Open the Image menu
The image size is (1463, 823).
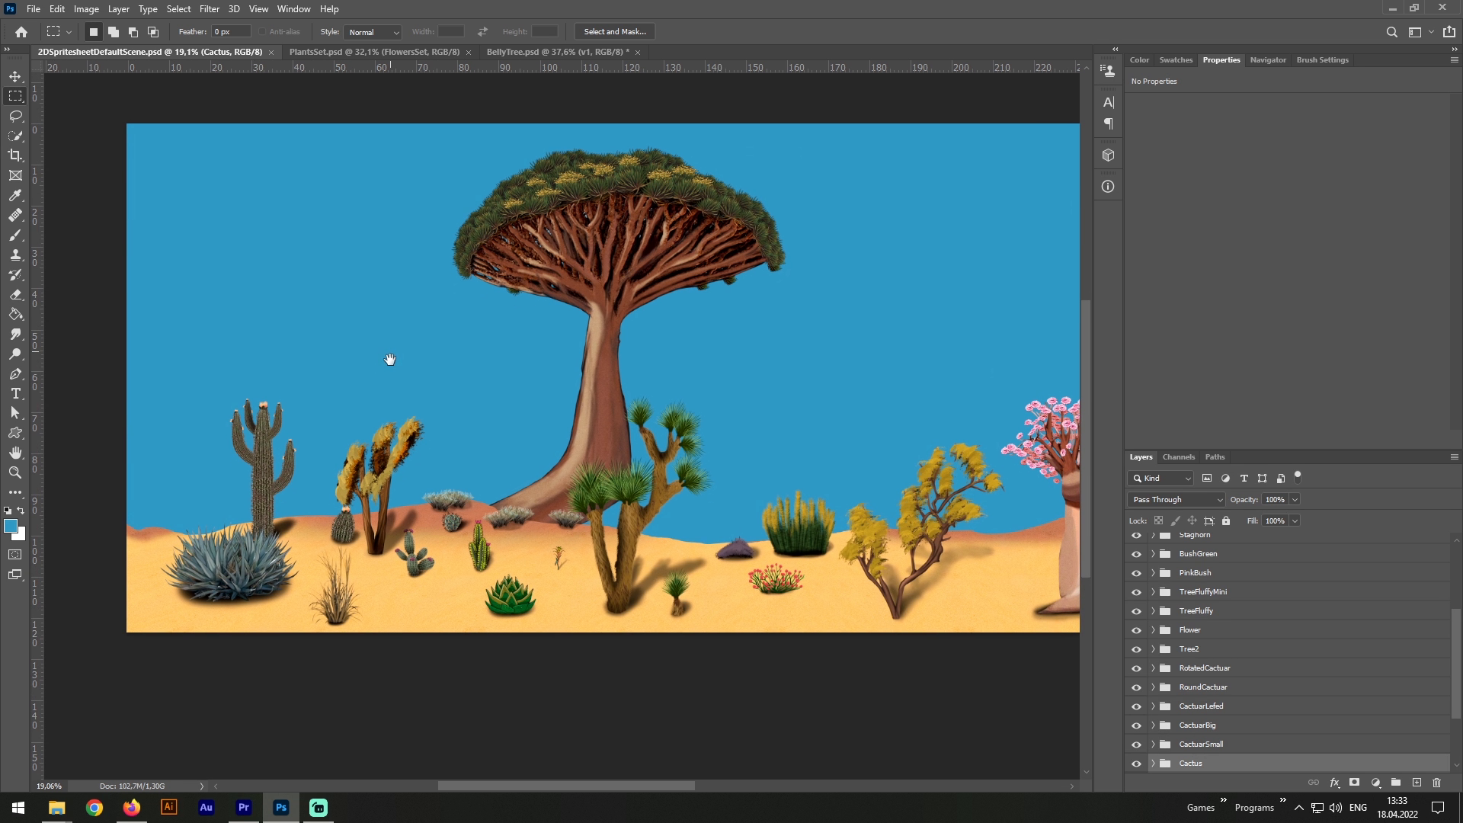pyautogui.click(x=86, y=9)
